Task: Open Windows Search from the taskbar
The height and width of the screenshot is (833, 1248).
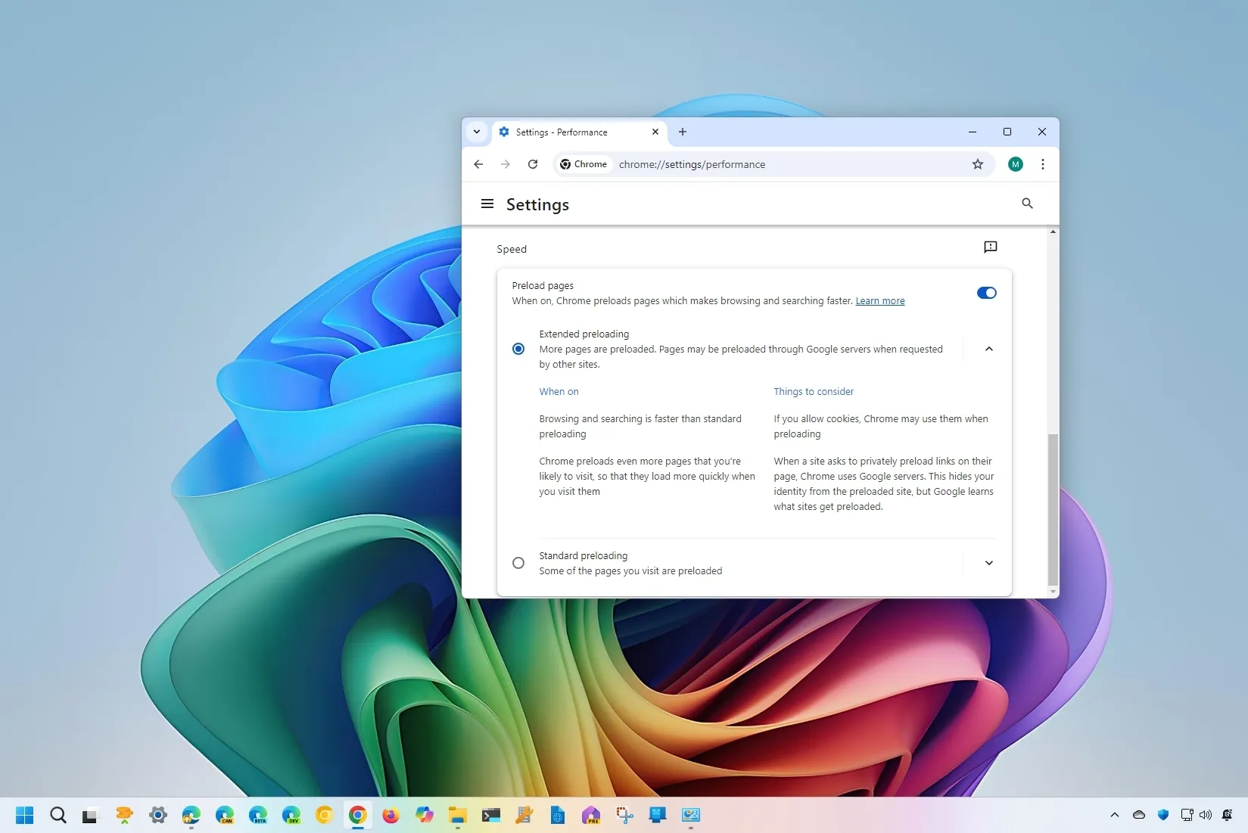Action: pos(58,815)
